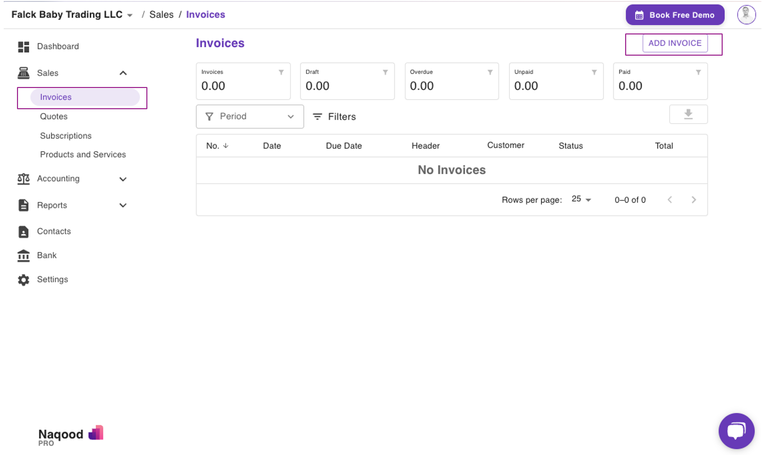Image resolution: width=772 pixels, height=455 pixels.
Task: Click the Contacts icon in sidebar
Action: pos(23,232)
